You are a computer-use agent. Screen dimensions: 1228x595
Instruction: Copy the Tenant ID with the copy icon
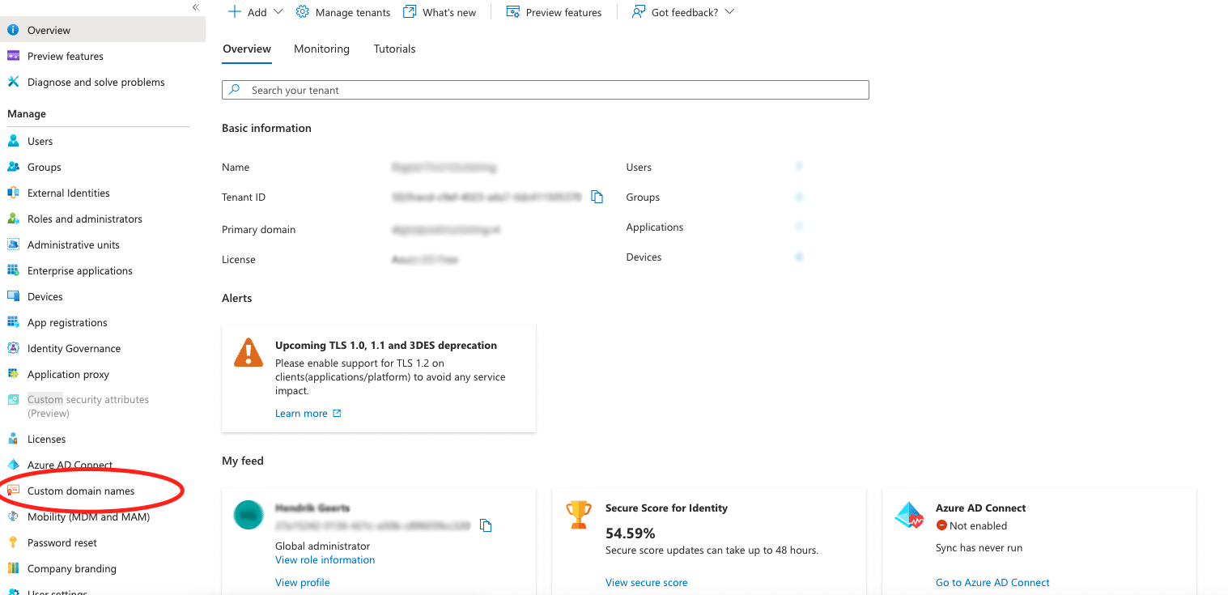pos(597,197)
